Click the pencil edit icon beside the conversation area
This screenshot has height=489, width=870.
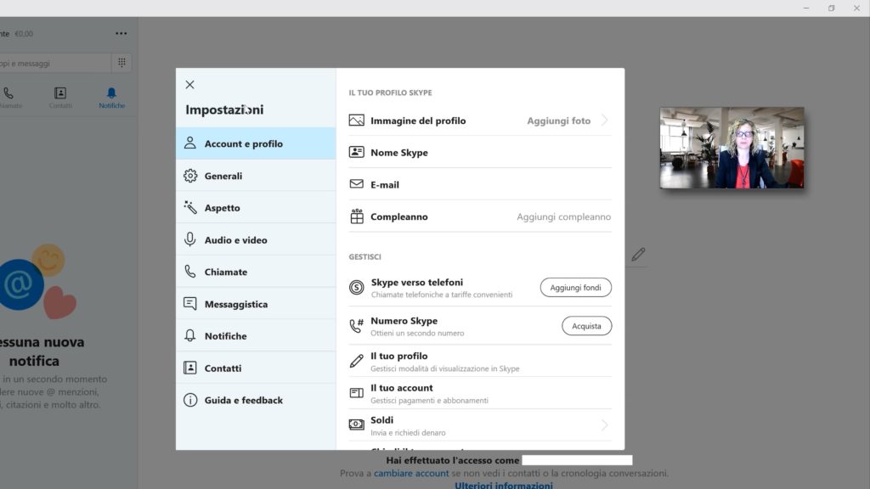pyautogui.click(x=639, y=254)
